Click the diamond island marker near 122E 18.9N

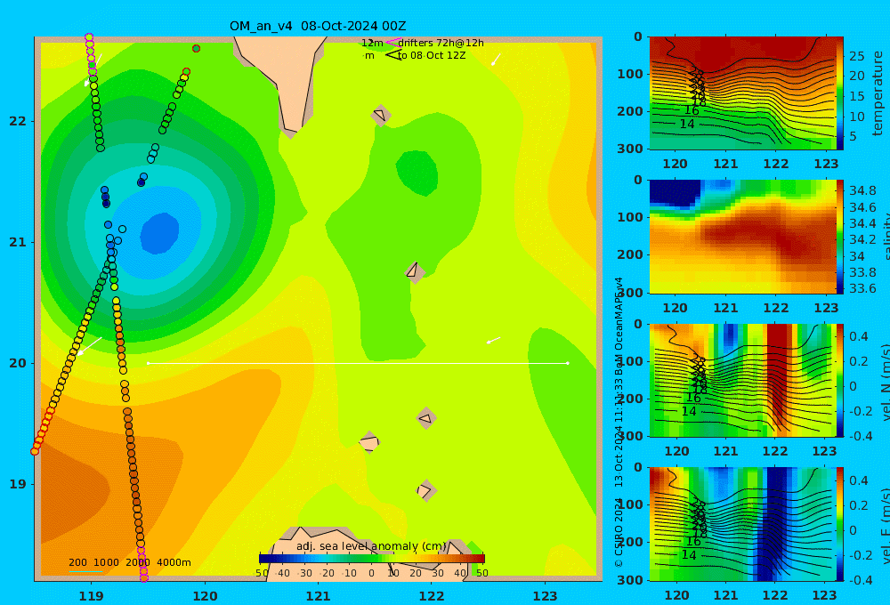[x=426, y=490]
